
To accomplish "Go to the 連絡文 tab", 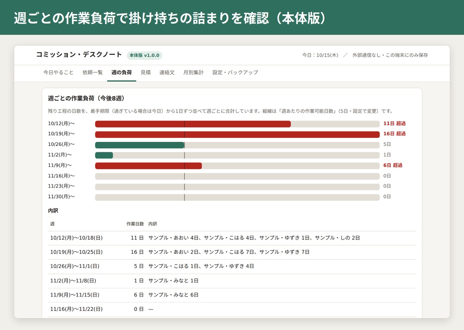I will pos(167,73).
